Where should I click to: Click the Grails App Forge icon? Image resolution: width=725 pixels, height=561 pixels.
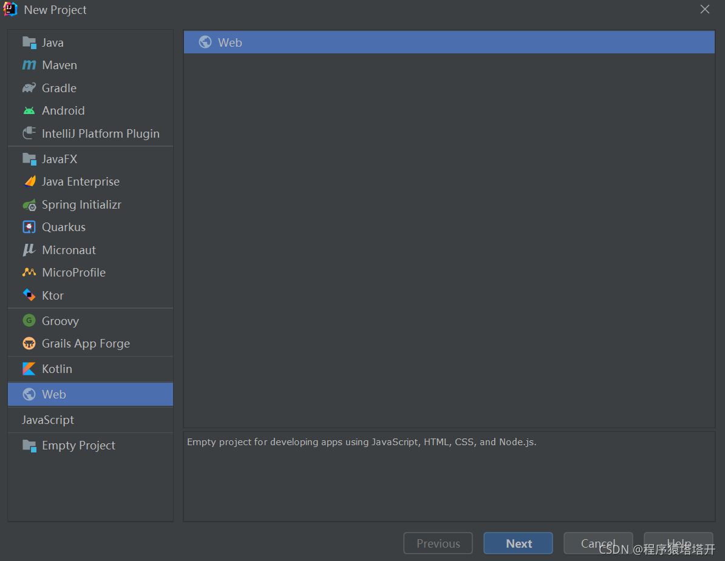coord(29,343)
